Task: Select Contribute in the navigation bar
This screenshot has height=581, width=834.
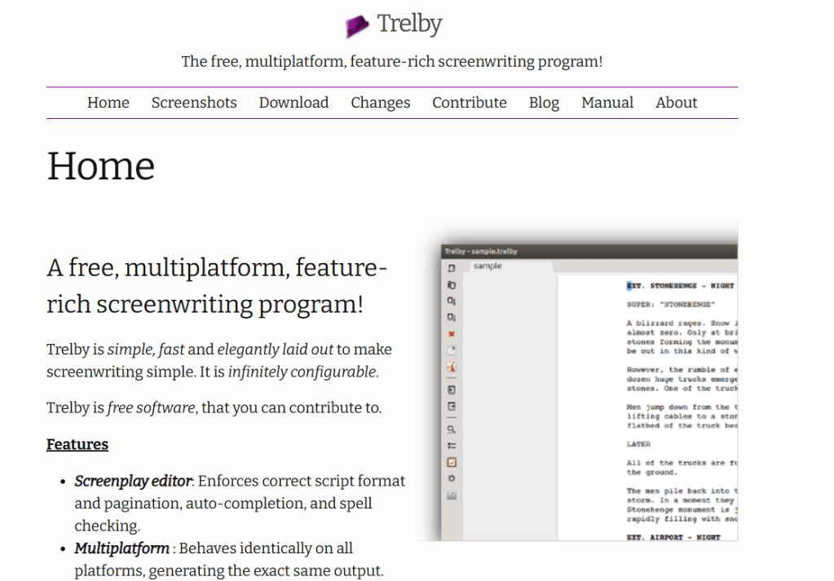Action: pos(470,103)
